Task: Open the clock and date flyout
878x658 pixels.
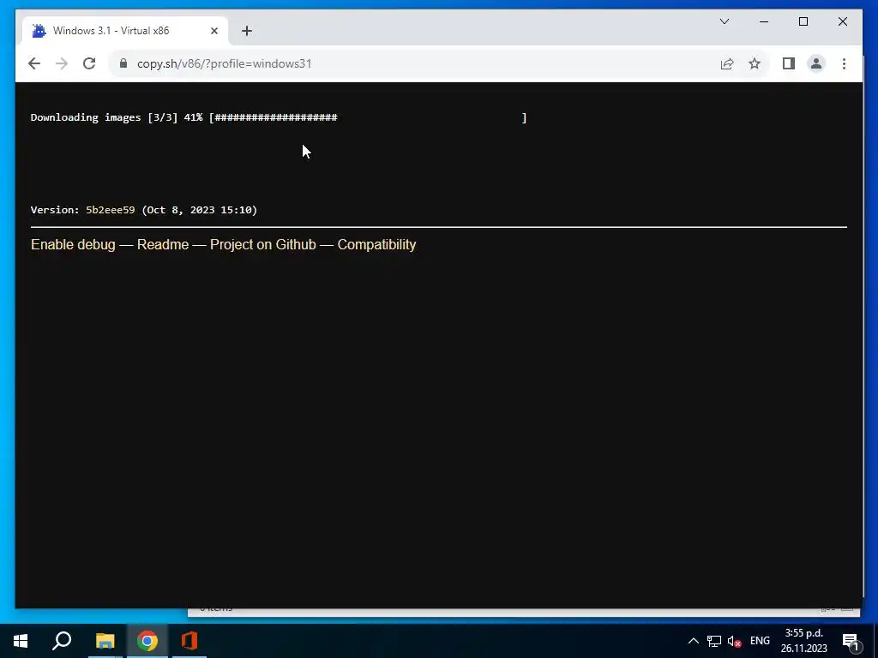Action: pos(804,641)
